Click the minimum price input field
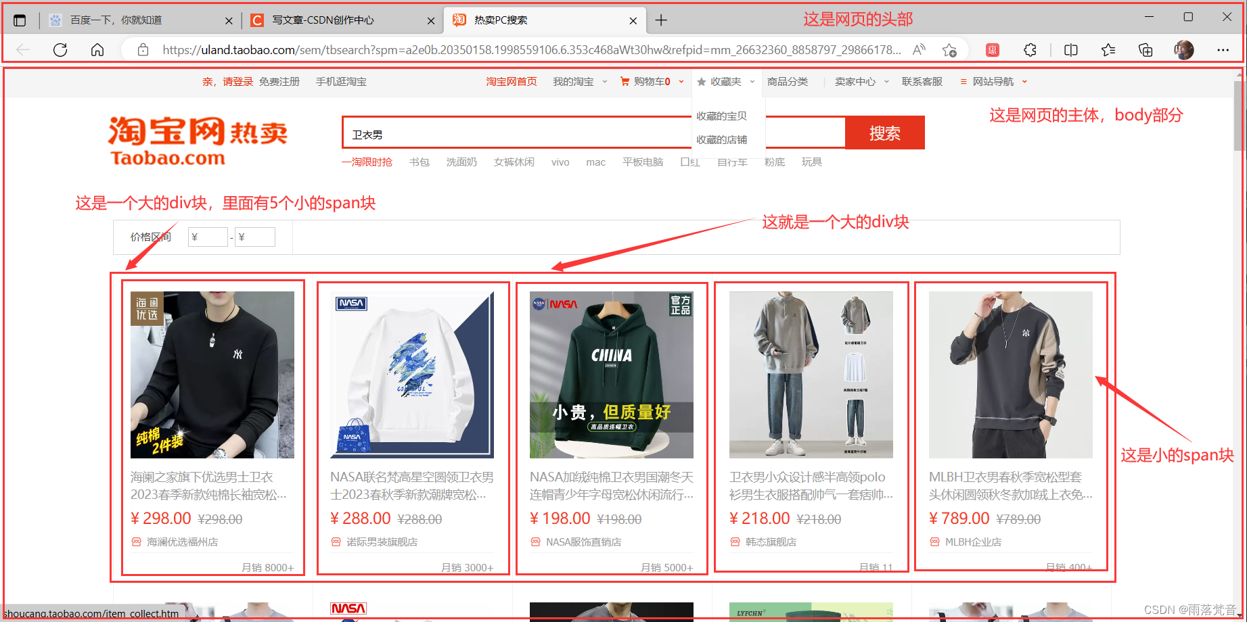Viewport: 1247px width, 622px height. click(208, 237)
